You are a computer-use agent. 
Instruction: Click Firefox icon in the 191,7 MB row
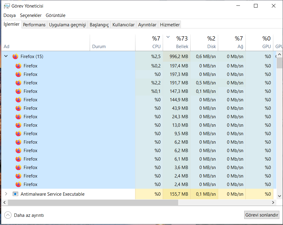click(18, 83)
